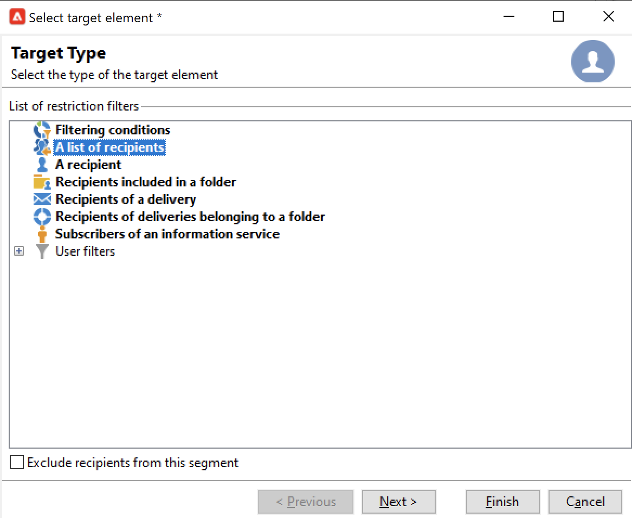Image resolution: width=632 pixels, height=518 pixels.
Task: Cancel the target element dialog
Action: tap(585, 502)
